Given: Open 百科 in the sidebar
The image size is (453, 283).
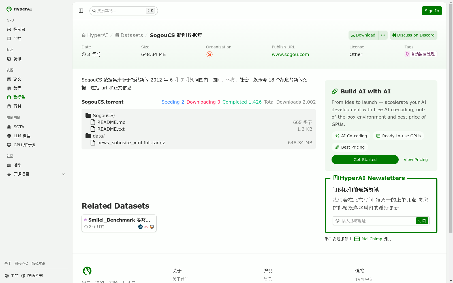Looking at the screenshot, I should point(36,106).
